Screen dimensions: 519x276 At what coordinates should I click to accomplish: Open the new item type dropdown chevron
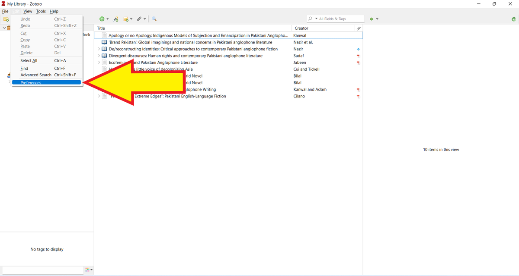tap(108, 19)
